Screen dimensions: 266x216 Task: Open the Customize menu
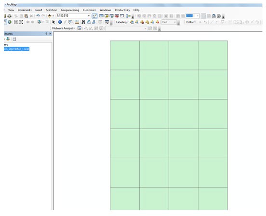coord(90,10)
